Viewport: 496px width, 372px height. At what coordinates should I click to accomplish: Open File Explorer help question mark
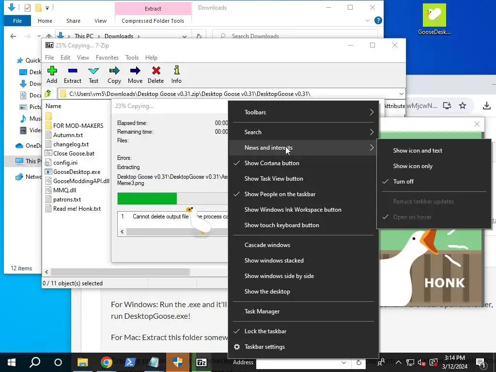(x=378, y=20)
